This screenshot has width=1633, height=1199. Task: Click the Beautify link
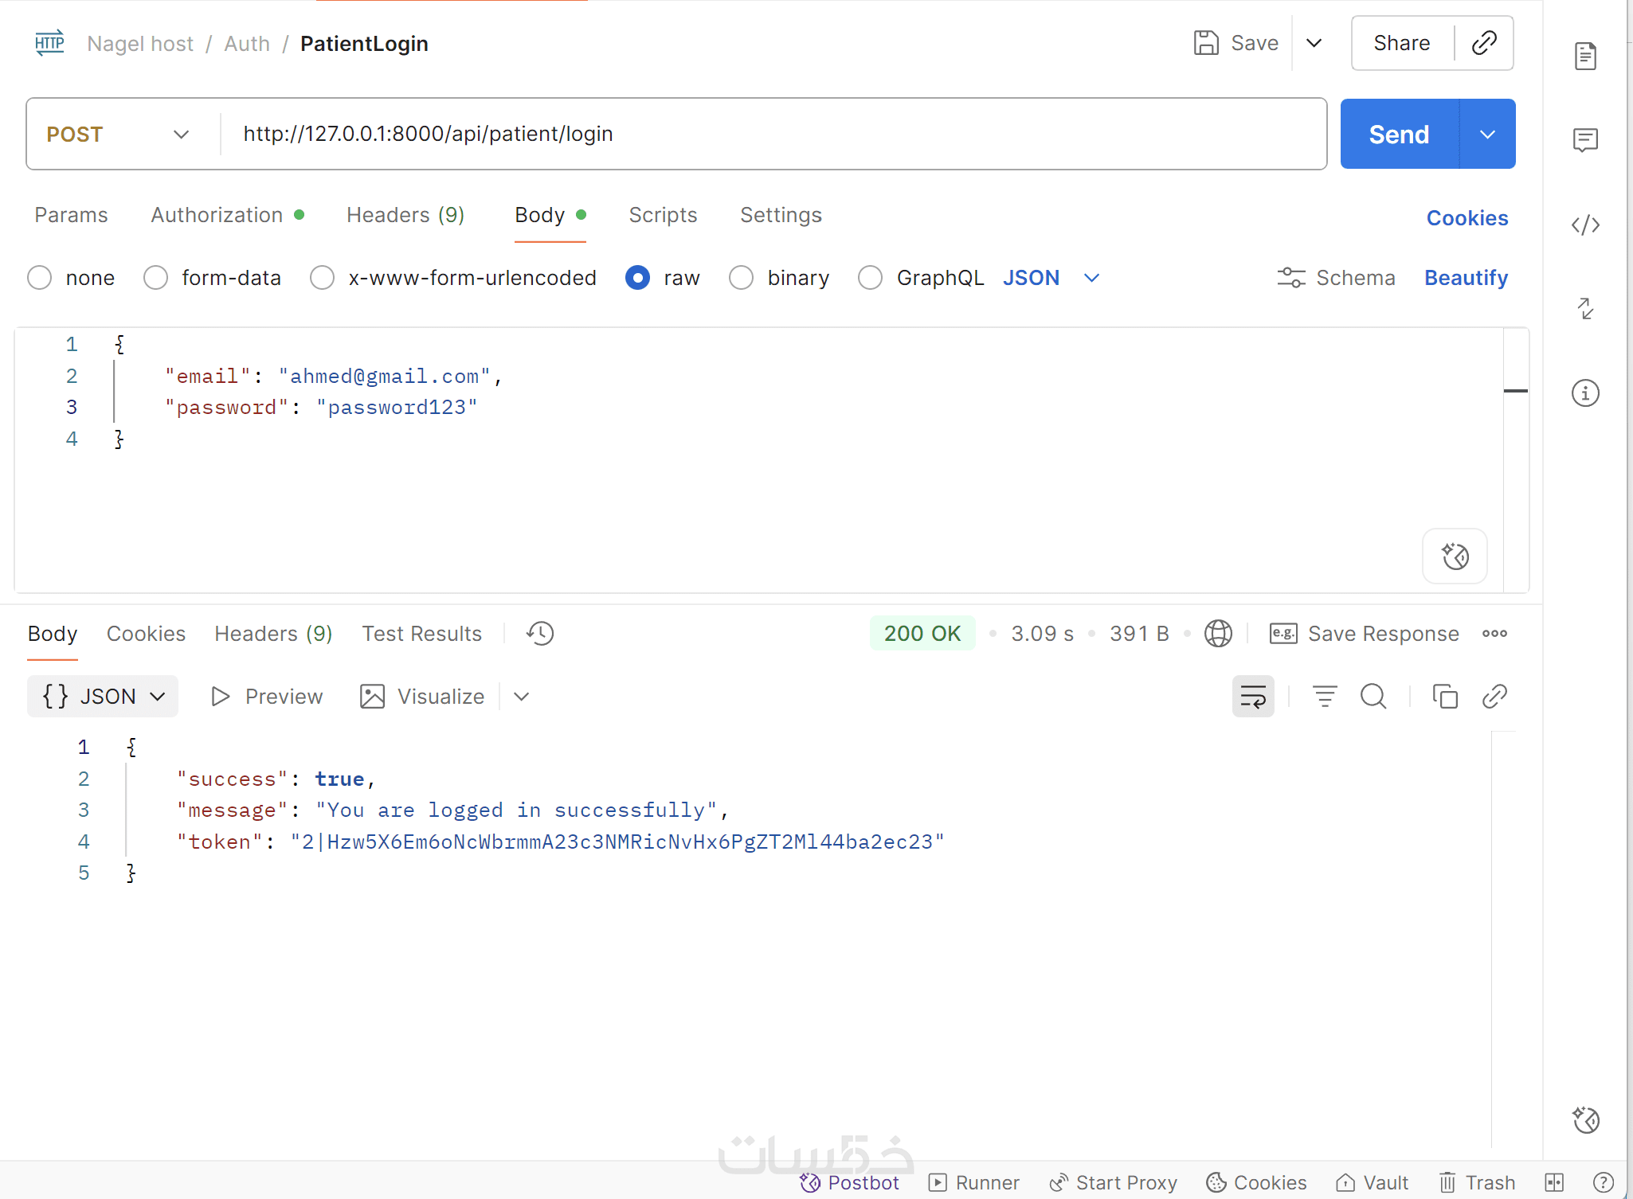(1466, 278)
